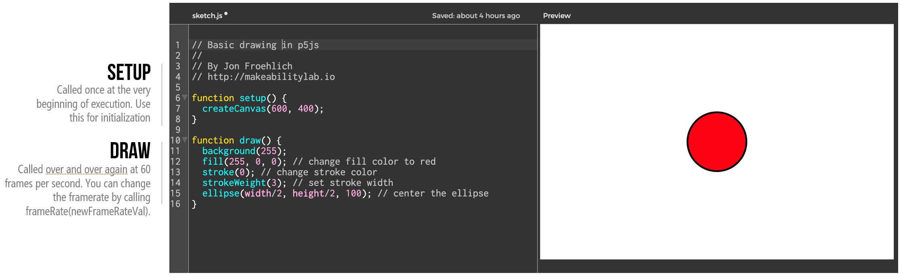Click the Preview panel header

(x=557, y=16)
